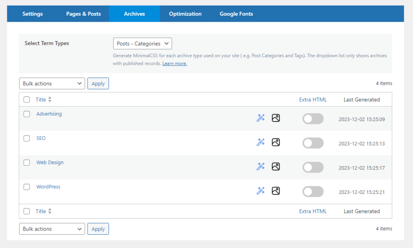Click the image icon in WordPress row
Screen dimensions: 413x248
tap(276, 191)
